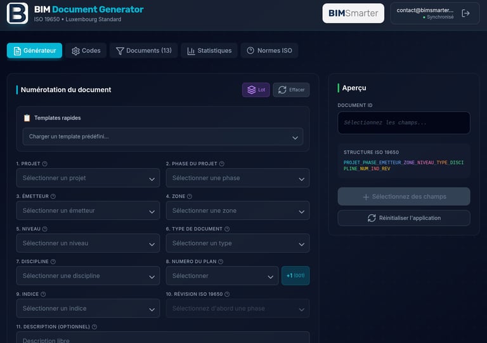Image resolution: width=487 pixels, height=343 pixels.
Task: Click help icon next to 5. NIVEAU
Action: tap(45, 229)
